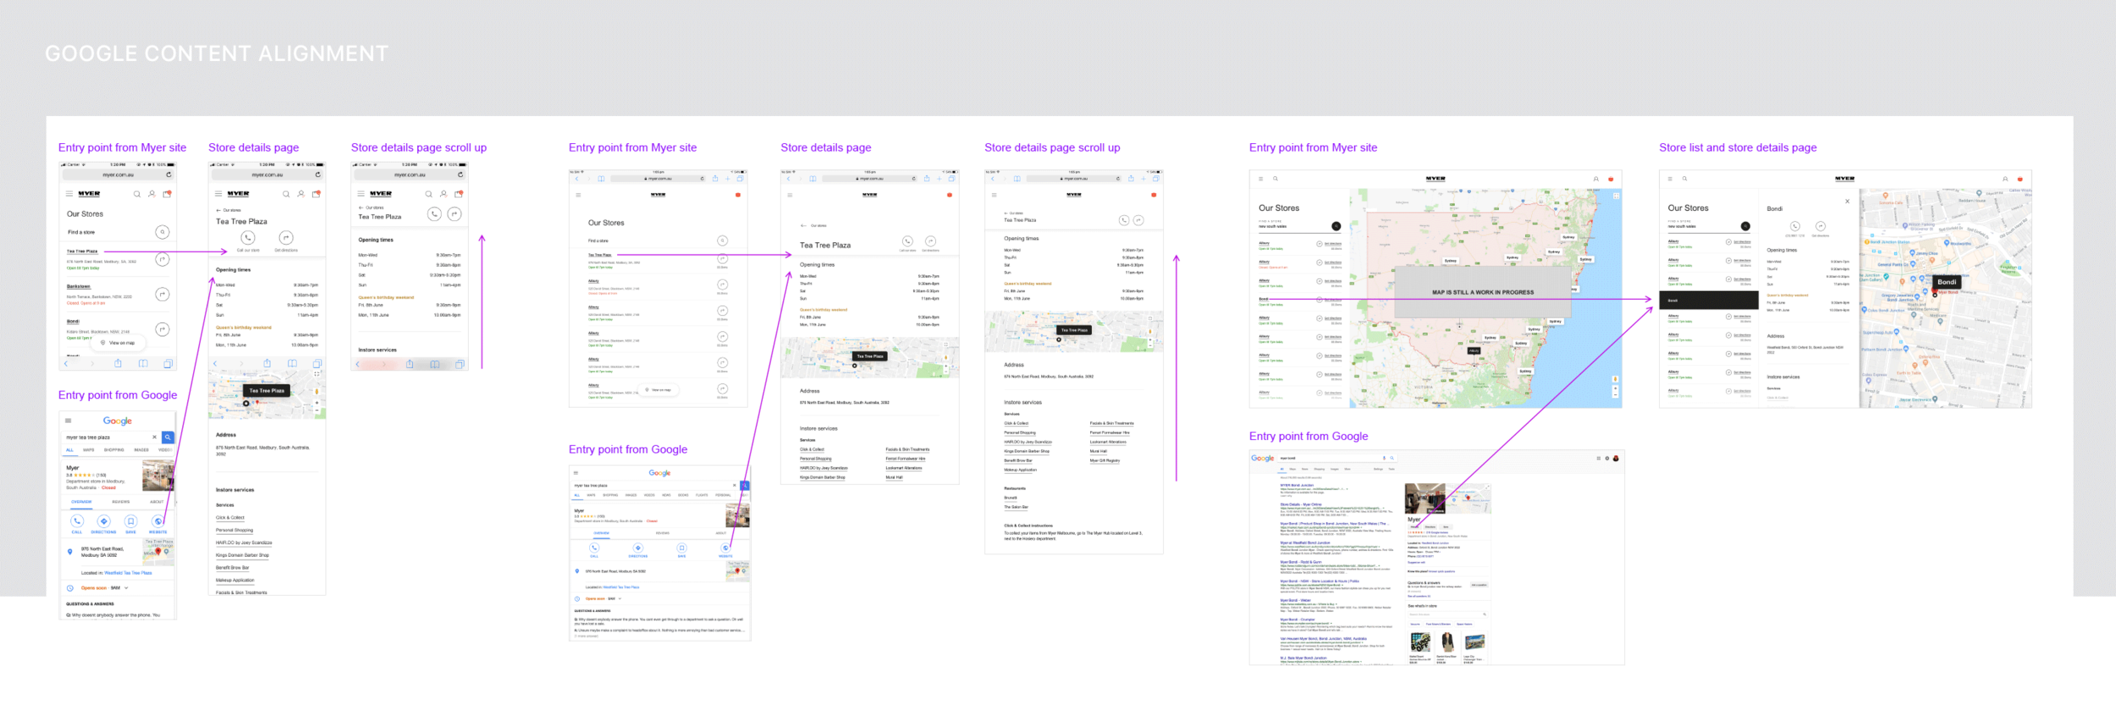Open Makeup Application link on phone details page
This screenshot has width=2116, height=722.
(x=235, y=580)
